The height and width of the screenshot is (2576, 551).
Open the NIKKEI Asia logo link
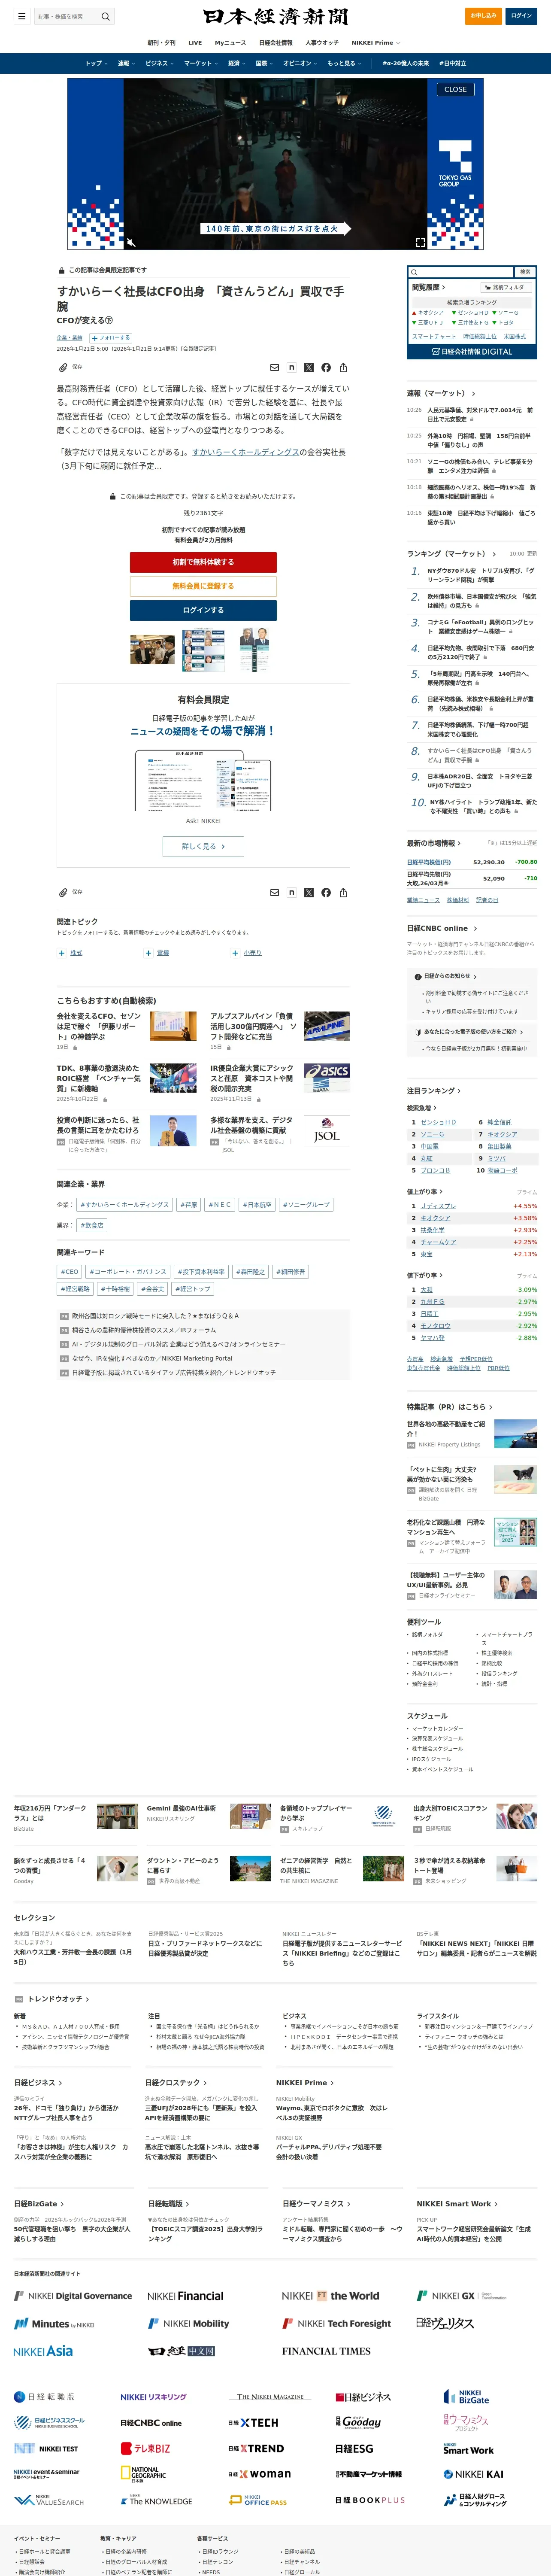click(43, 2351)
